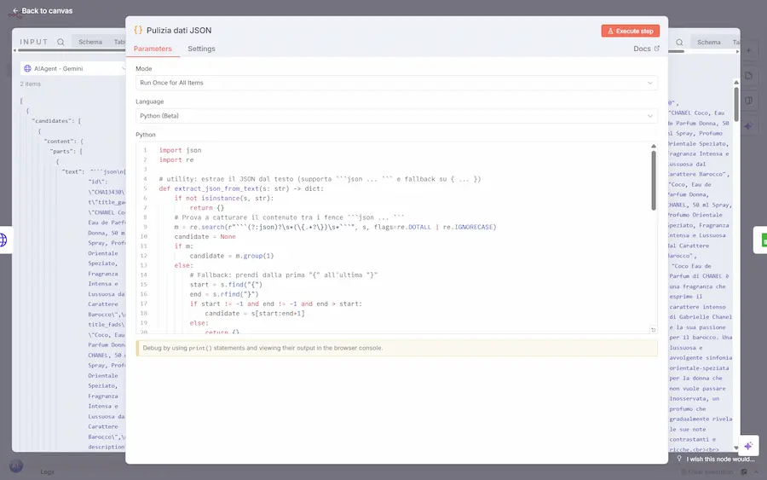The width and height of the screenshot is (767, 480).
Task: Click the Back to canvas arrow
Action: point(15,11)
